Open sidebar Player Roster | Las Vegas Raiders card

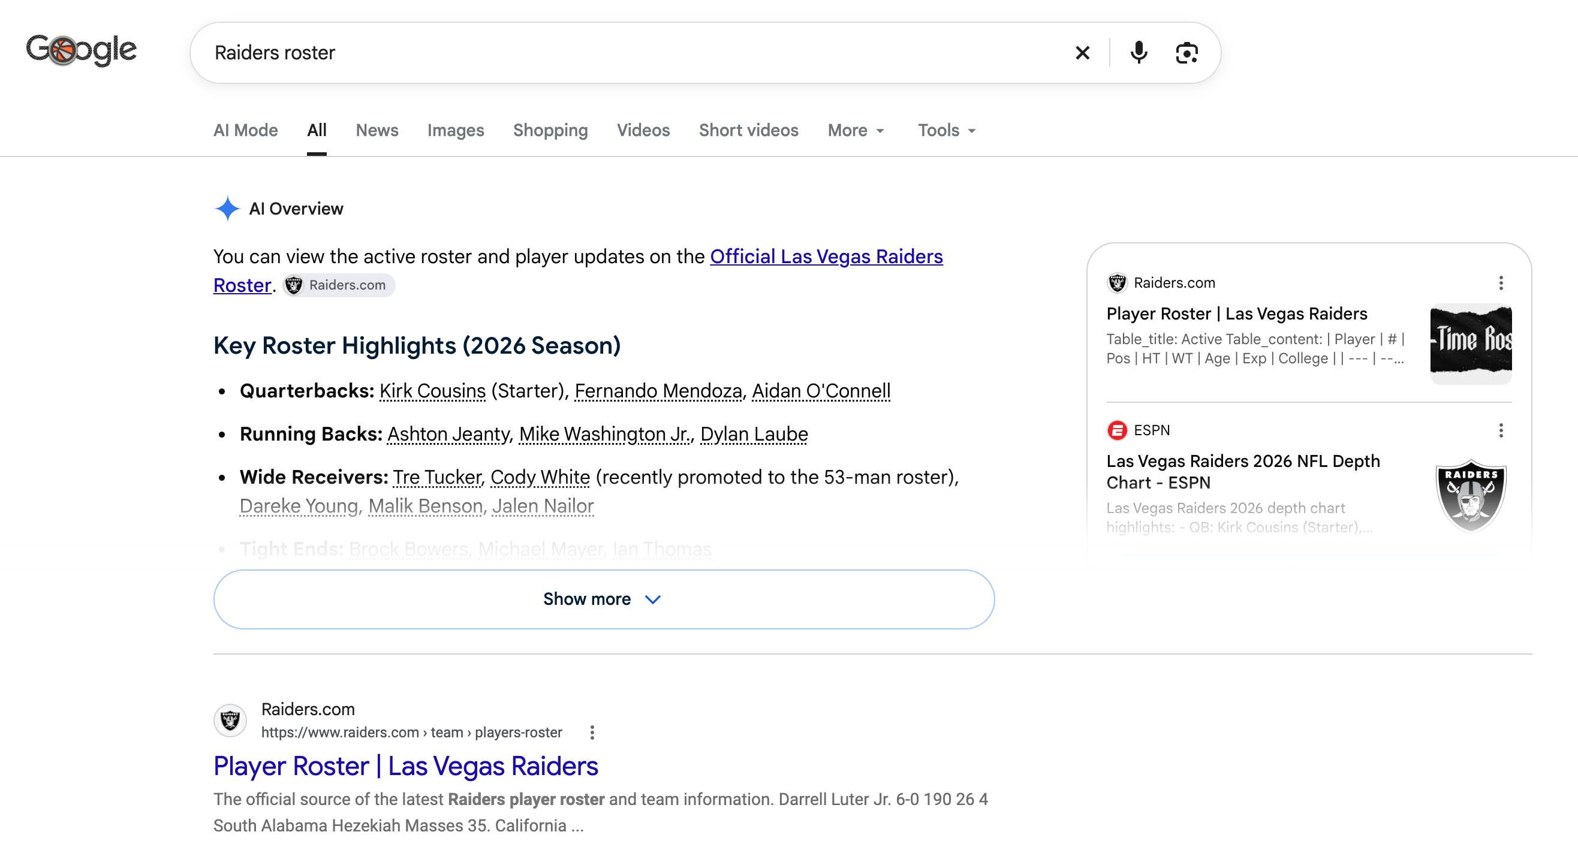point(1237,314)
